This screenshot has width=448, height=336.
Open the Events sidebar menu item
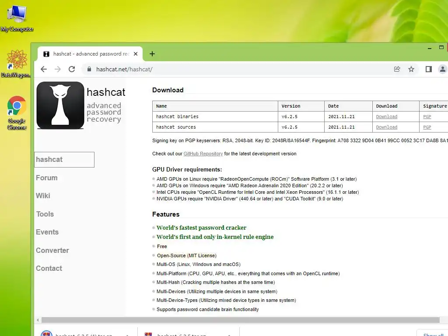(x=47, y=232)
